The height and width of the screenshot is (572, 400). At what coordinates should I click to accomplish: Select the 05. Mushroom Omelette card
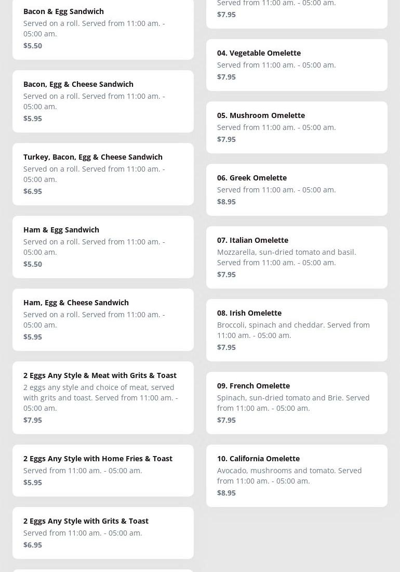click(x=297, y=127)
